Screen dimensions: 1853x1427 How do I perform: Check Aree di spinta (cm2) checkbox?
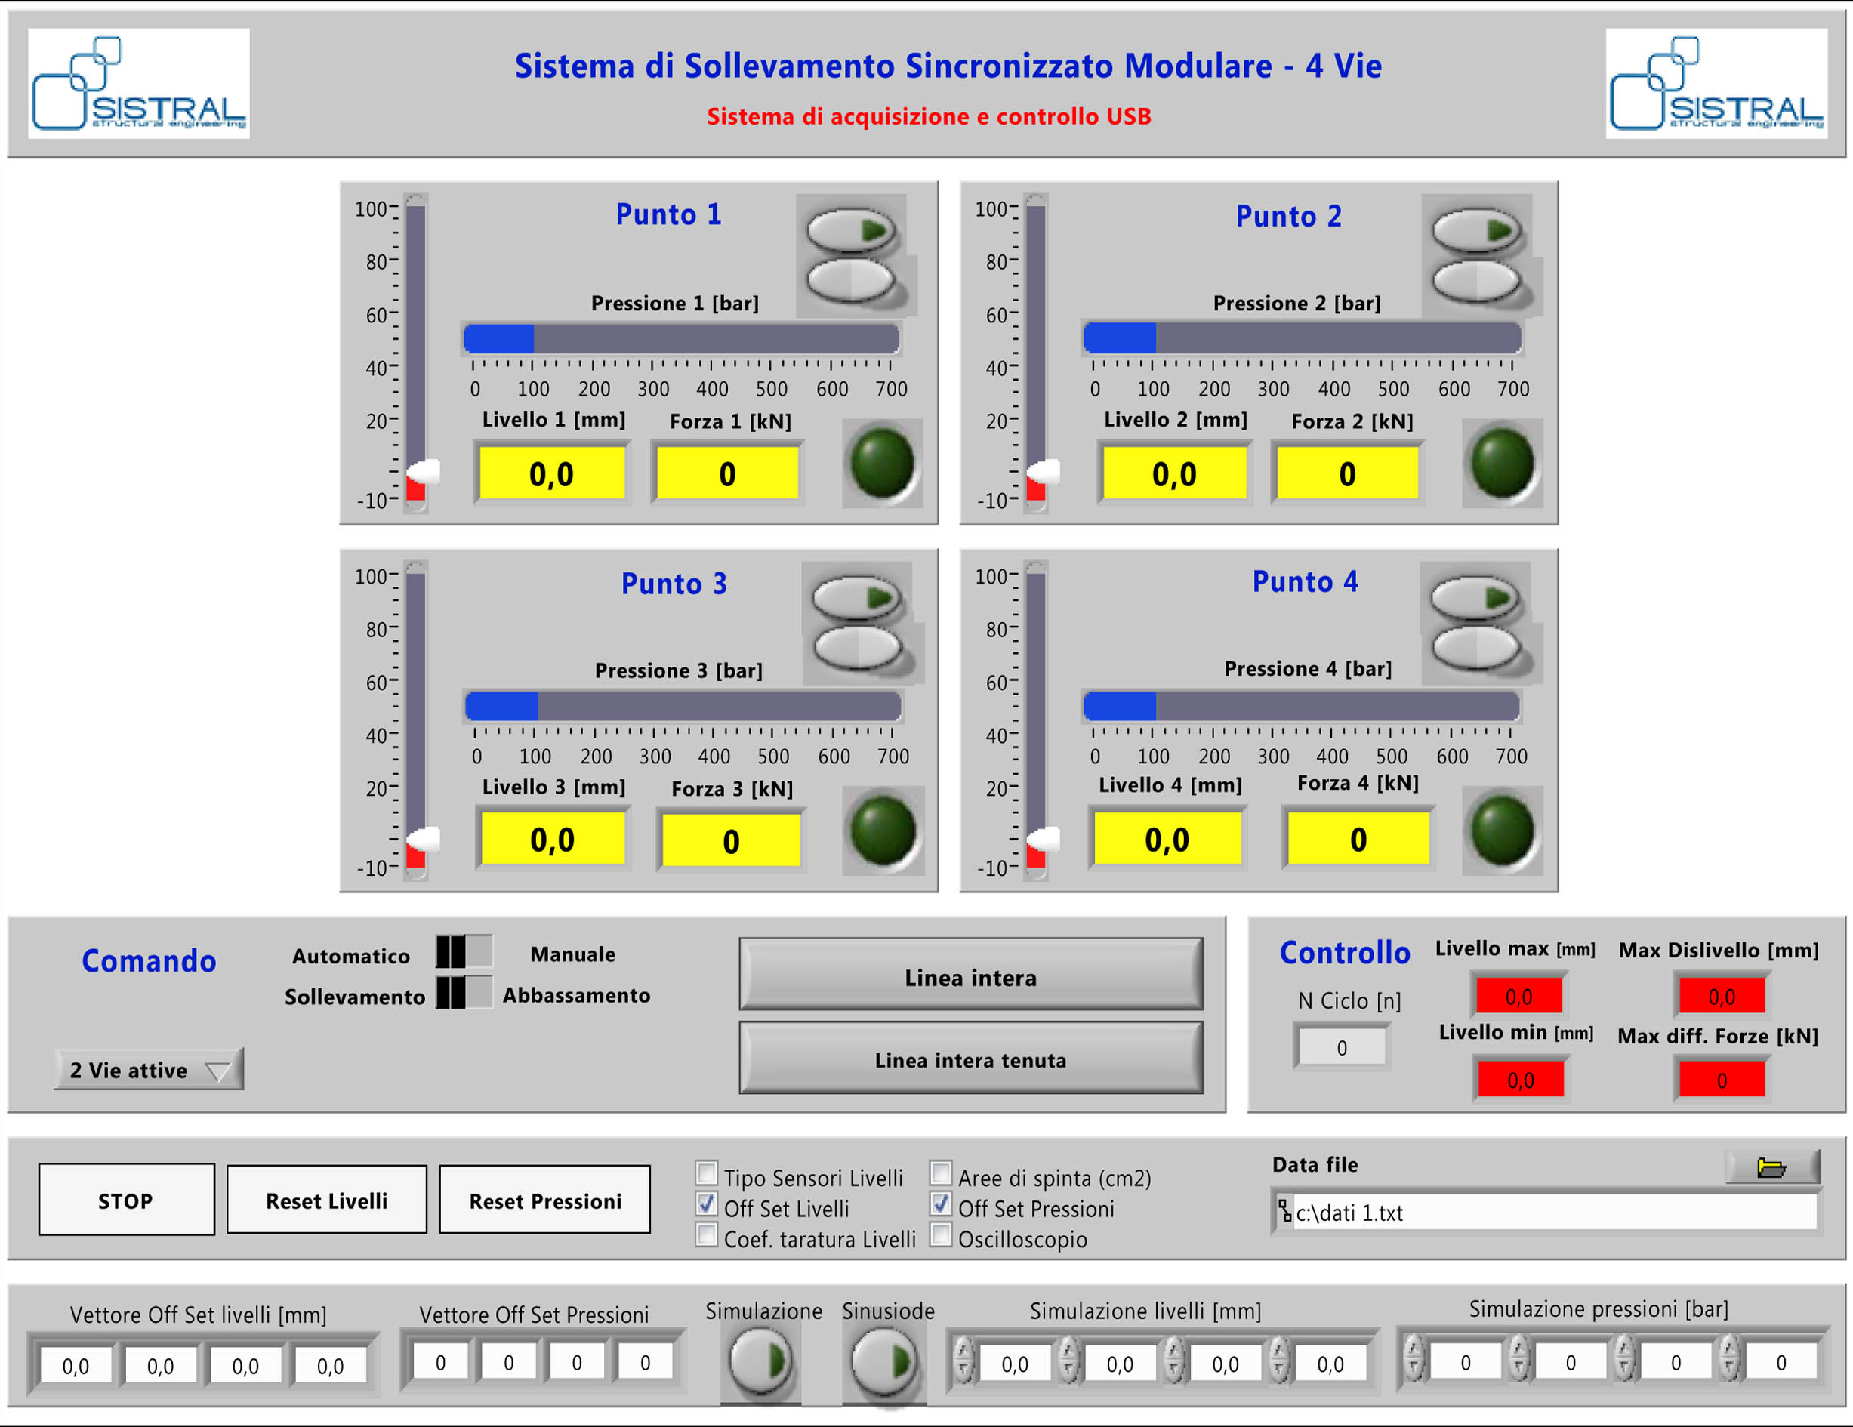940,1173
